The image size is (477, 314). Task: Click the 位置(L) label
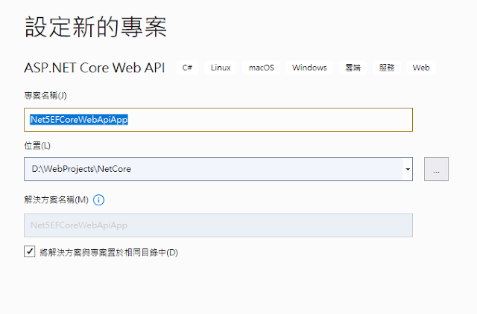click(37, 146)
